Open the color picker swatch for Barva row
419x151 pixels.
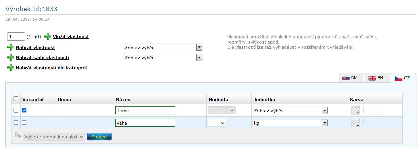(355, 110)
